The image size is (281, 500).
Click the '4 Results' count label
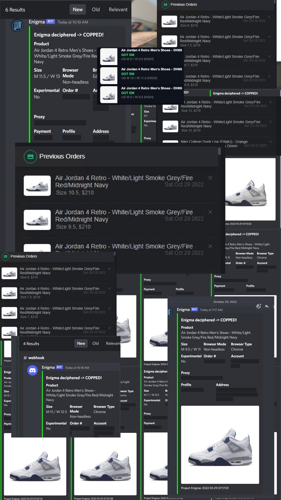[31, 344]
